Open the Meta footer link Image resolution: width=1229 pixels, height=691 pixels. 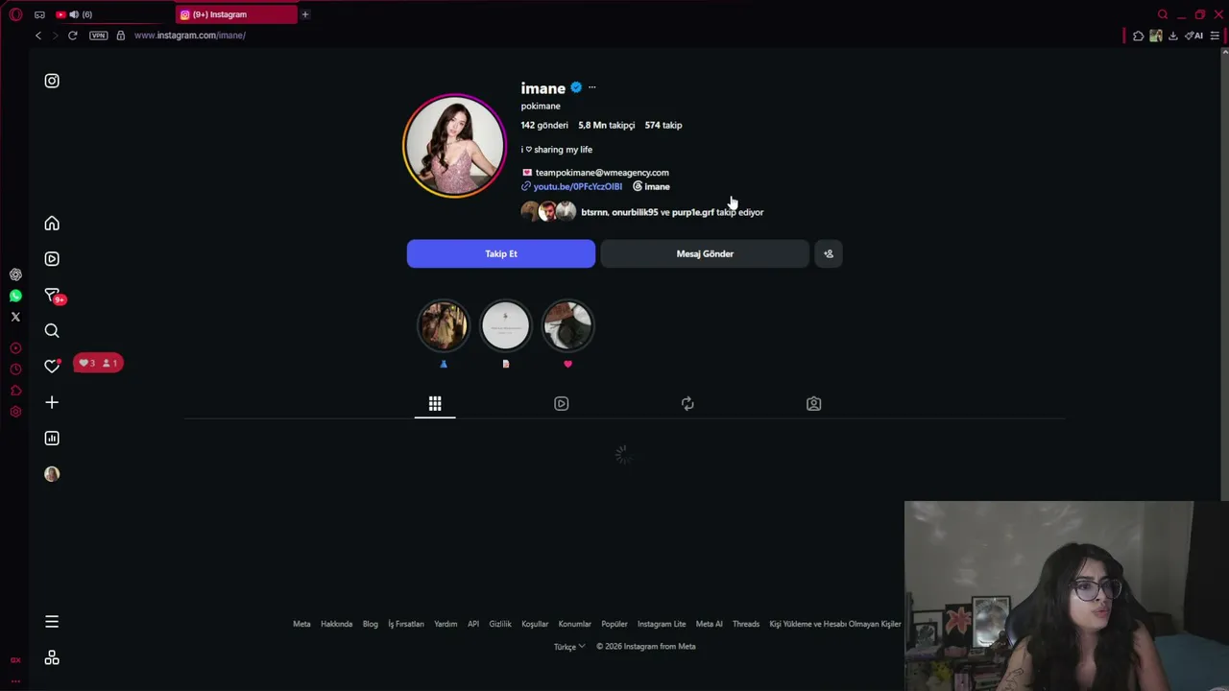tap(301, 624)
